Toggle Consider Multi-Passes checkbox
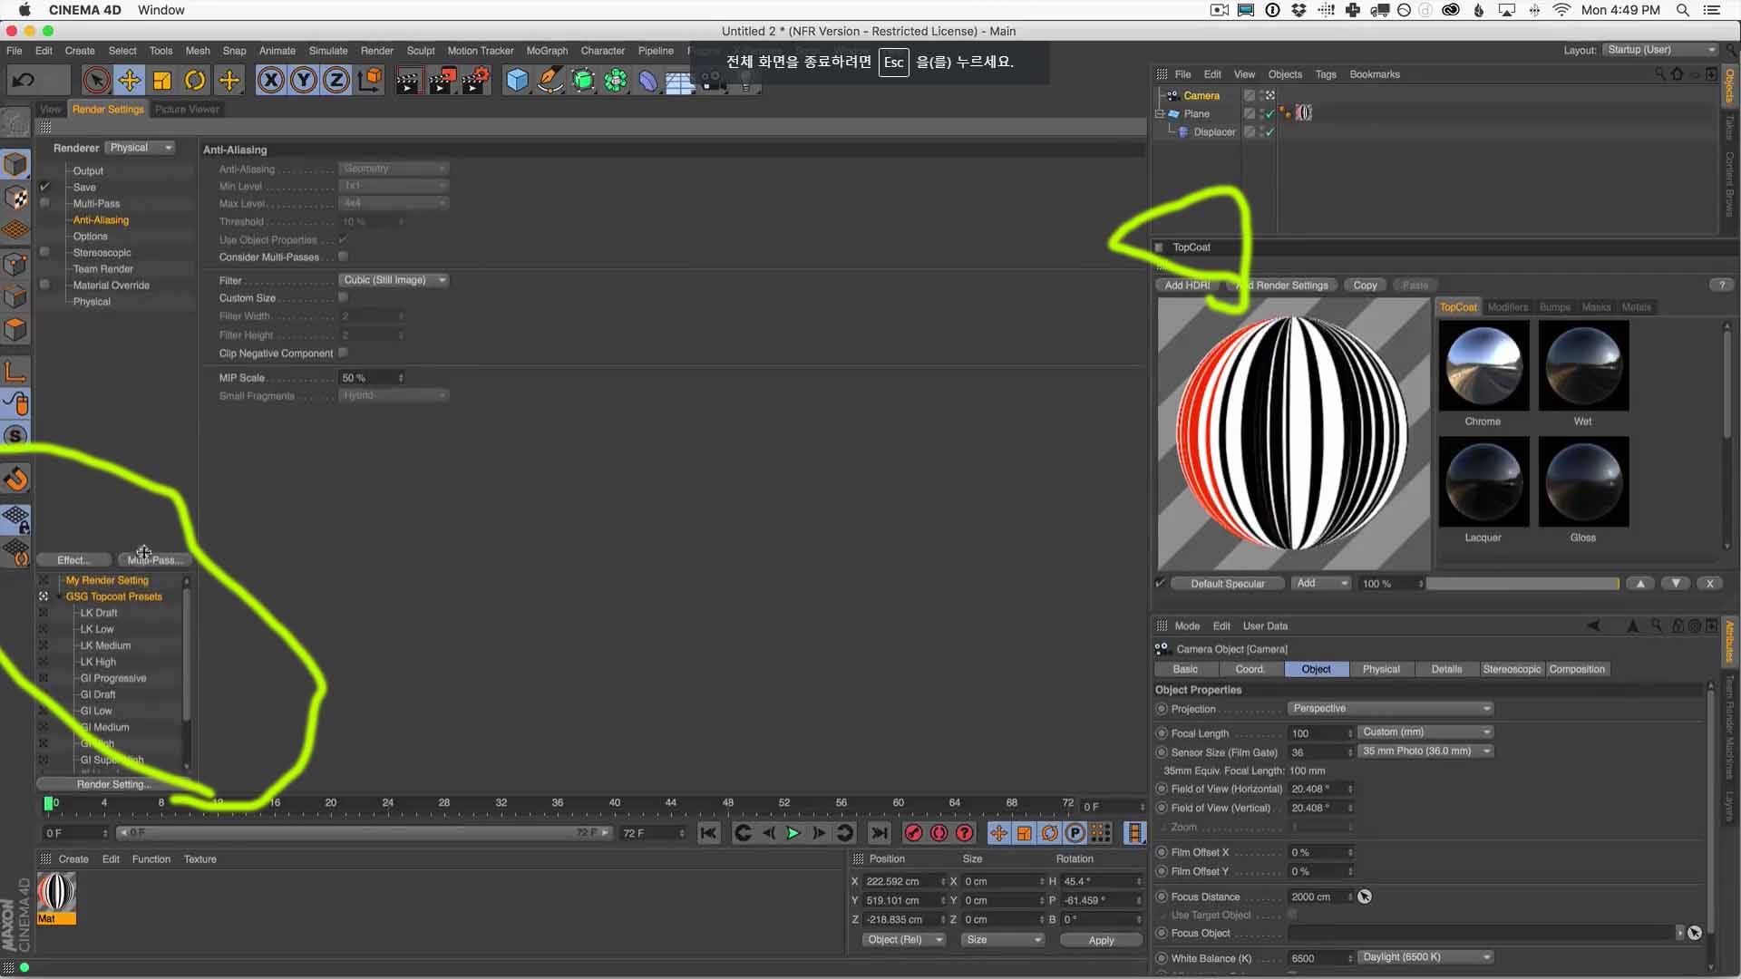The height and width of the screenshot is (979, 1741). (x=344, y=257)
